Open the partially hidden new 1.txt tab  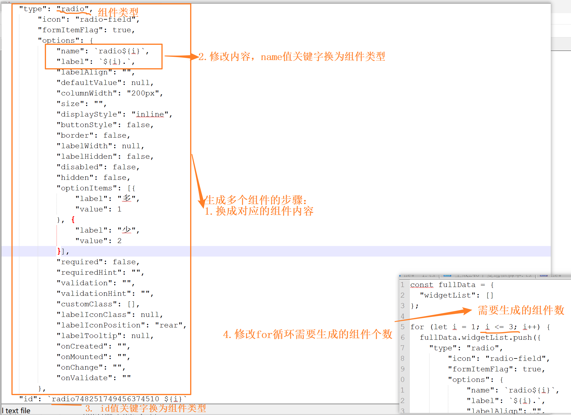[419, 275]
